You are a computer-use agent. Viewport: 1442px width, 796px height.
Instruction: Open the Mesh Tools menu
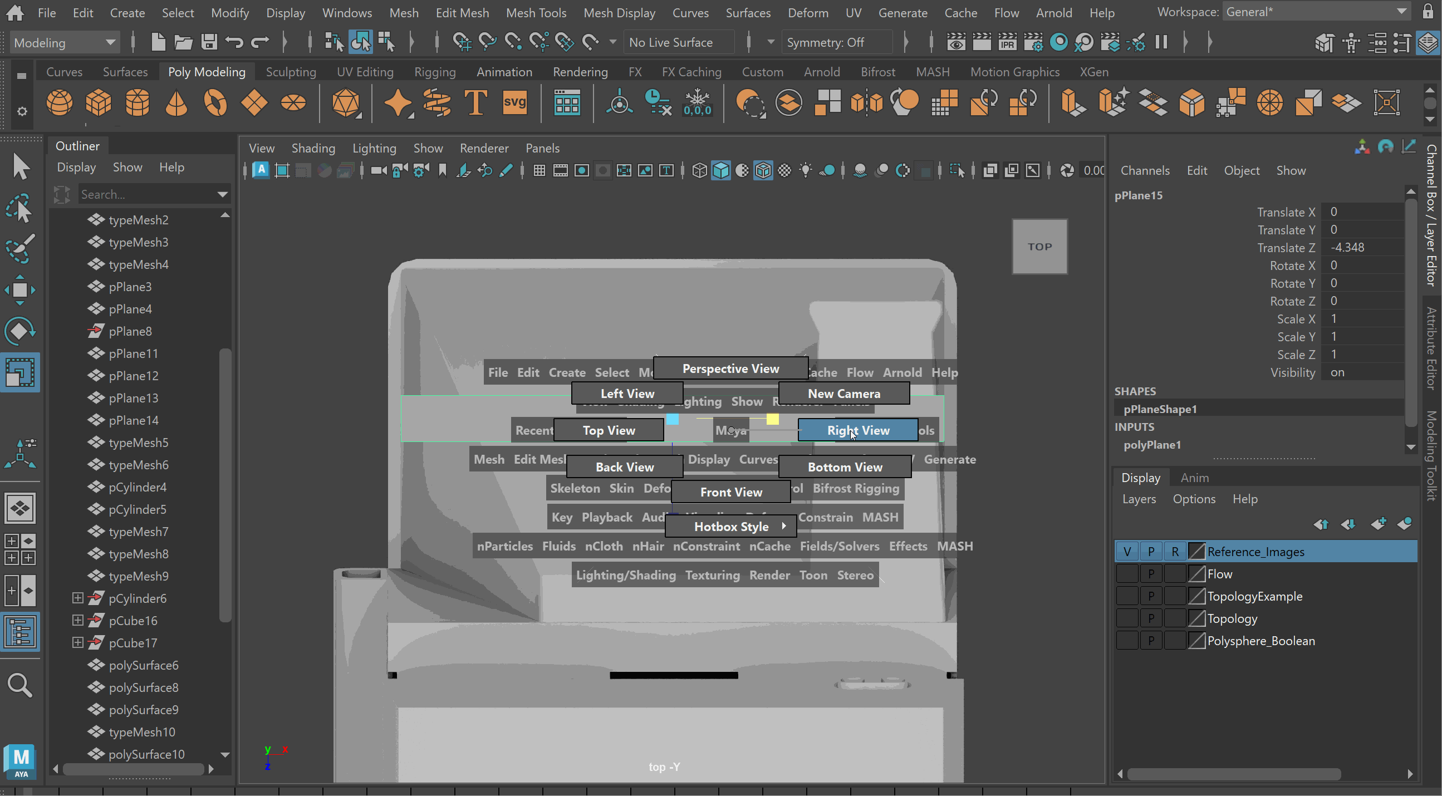pos(536,12)
